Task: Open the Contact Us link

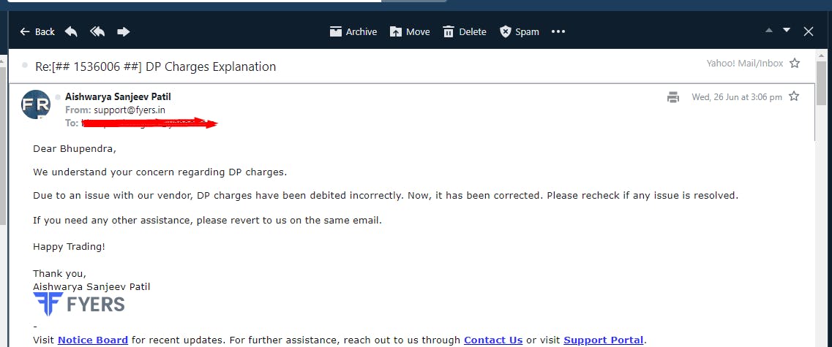Action: tap(493, 340)
